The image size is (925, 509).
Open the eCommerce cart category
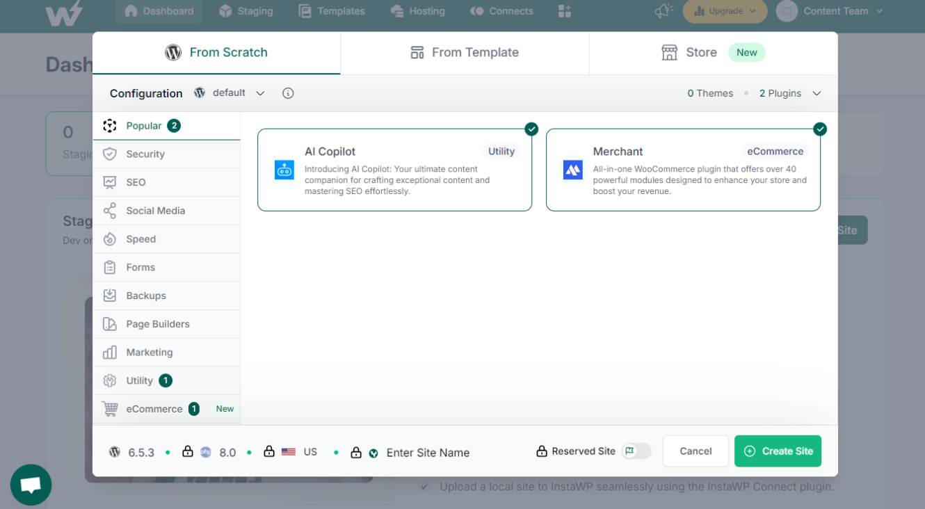[x=166, y=409]
